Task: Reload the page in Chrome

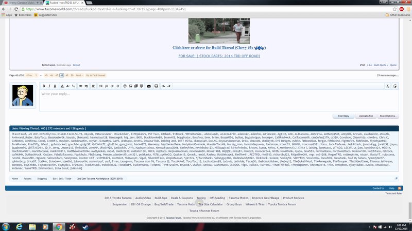Action: (16, 9)
